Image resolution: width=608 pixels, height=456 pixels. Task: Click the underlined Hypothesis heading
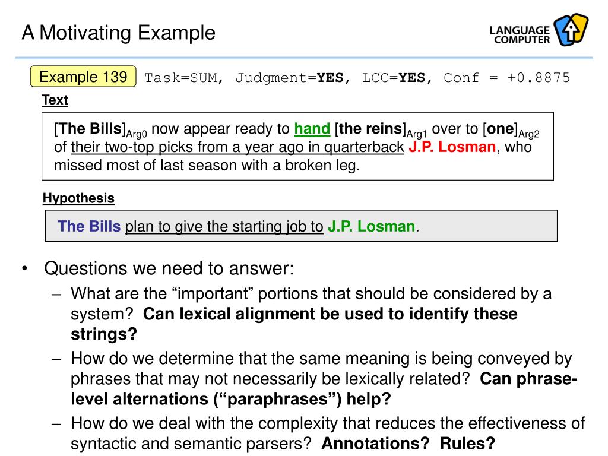(x=78, y=198)
